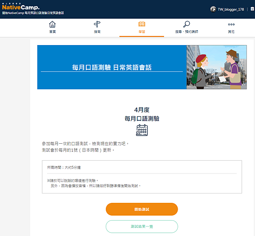Open the coins icon in top-right corner
The image size is (255, 236).
click(x=252, y=9)
